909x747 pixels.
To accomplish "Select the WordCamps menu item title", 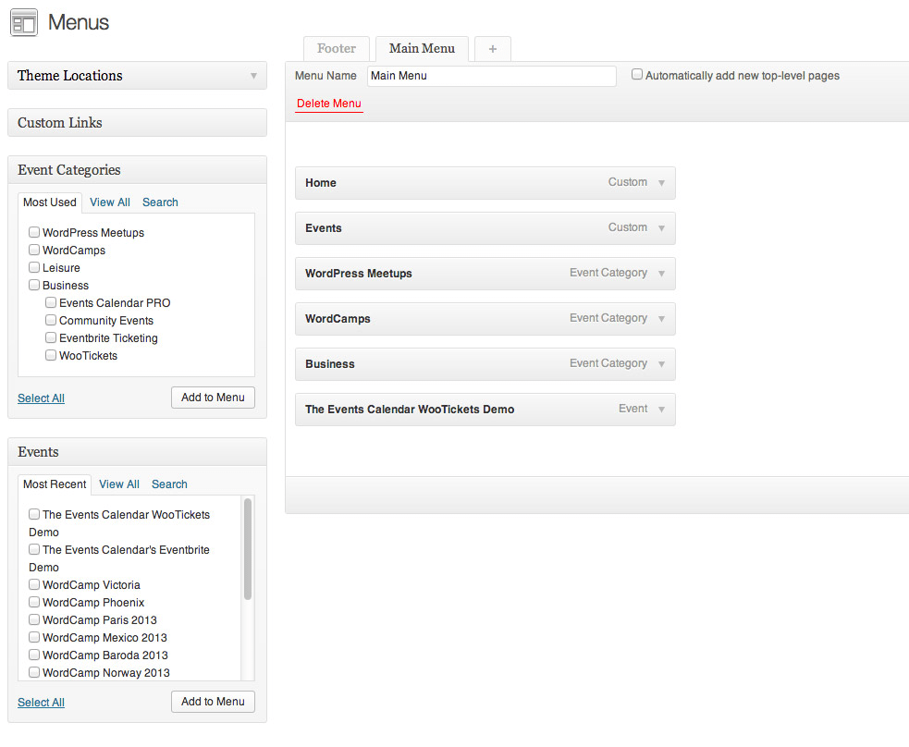I will pos(338,319).
